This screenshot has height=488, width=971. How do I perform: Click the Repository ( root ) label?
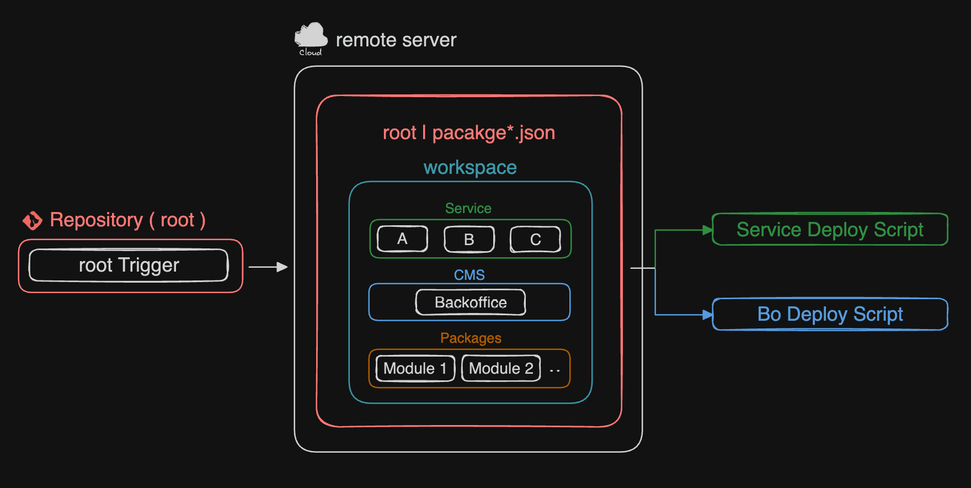127,220
